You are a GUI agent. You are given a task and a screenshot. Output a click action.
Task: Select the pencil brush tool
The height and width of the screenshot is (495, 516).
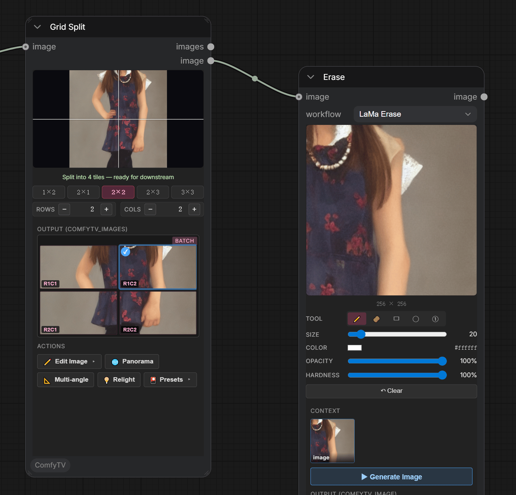pos(357,319)
